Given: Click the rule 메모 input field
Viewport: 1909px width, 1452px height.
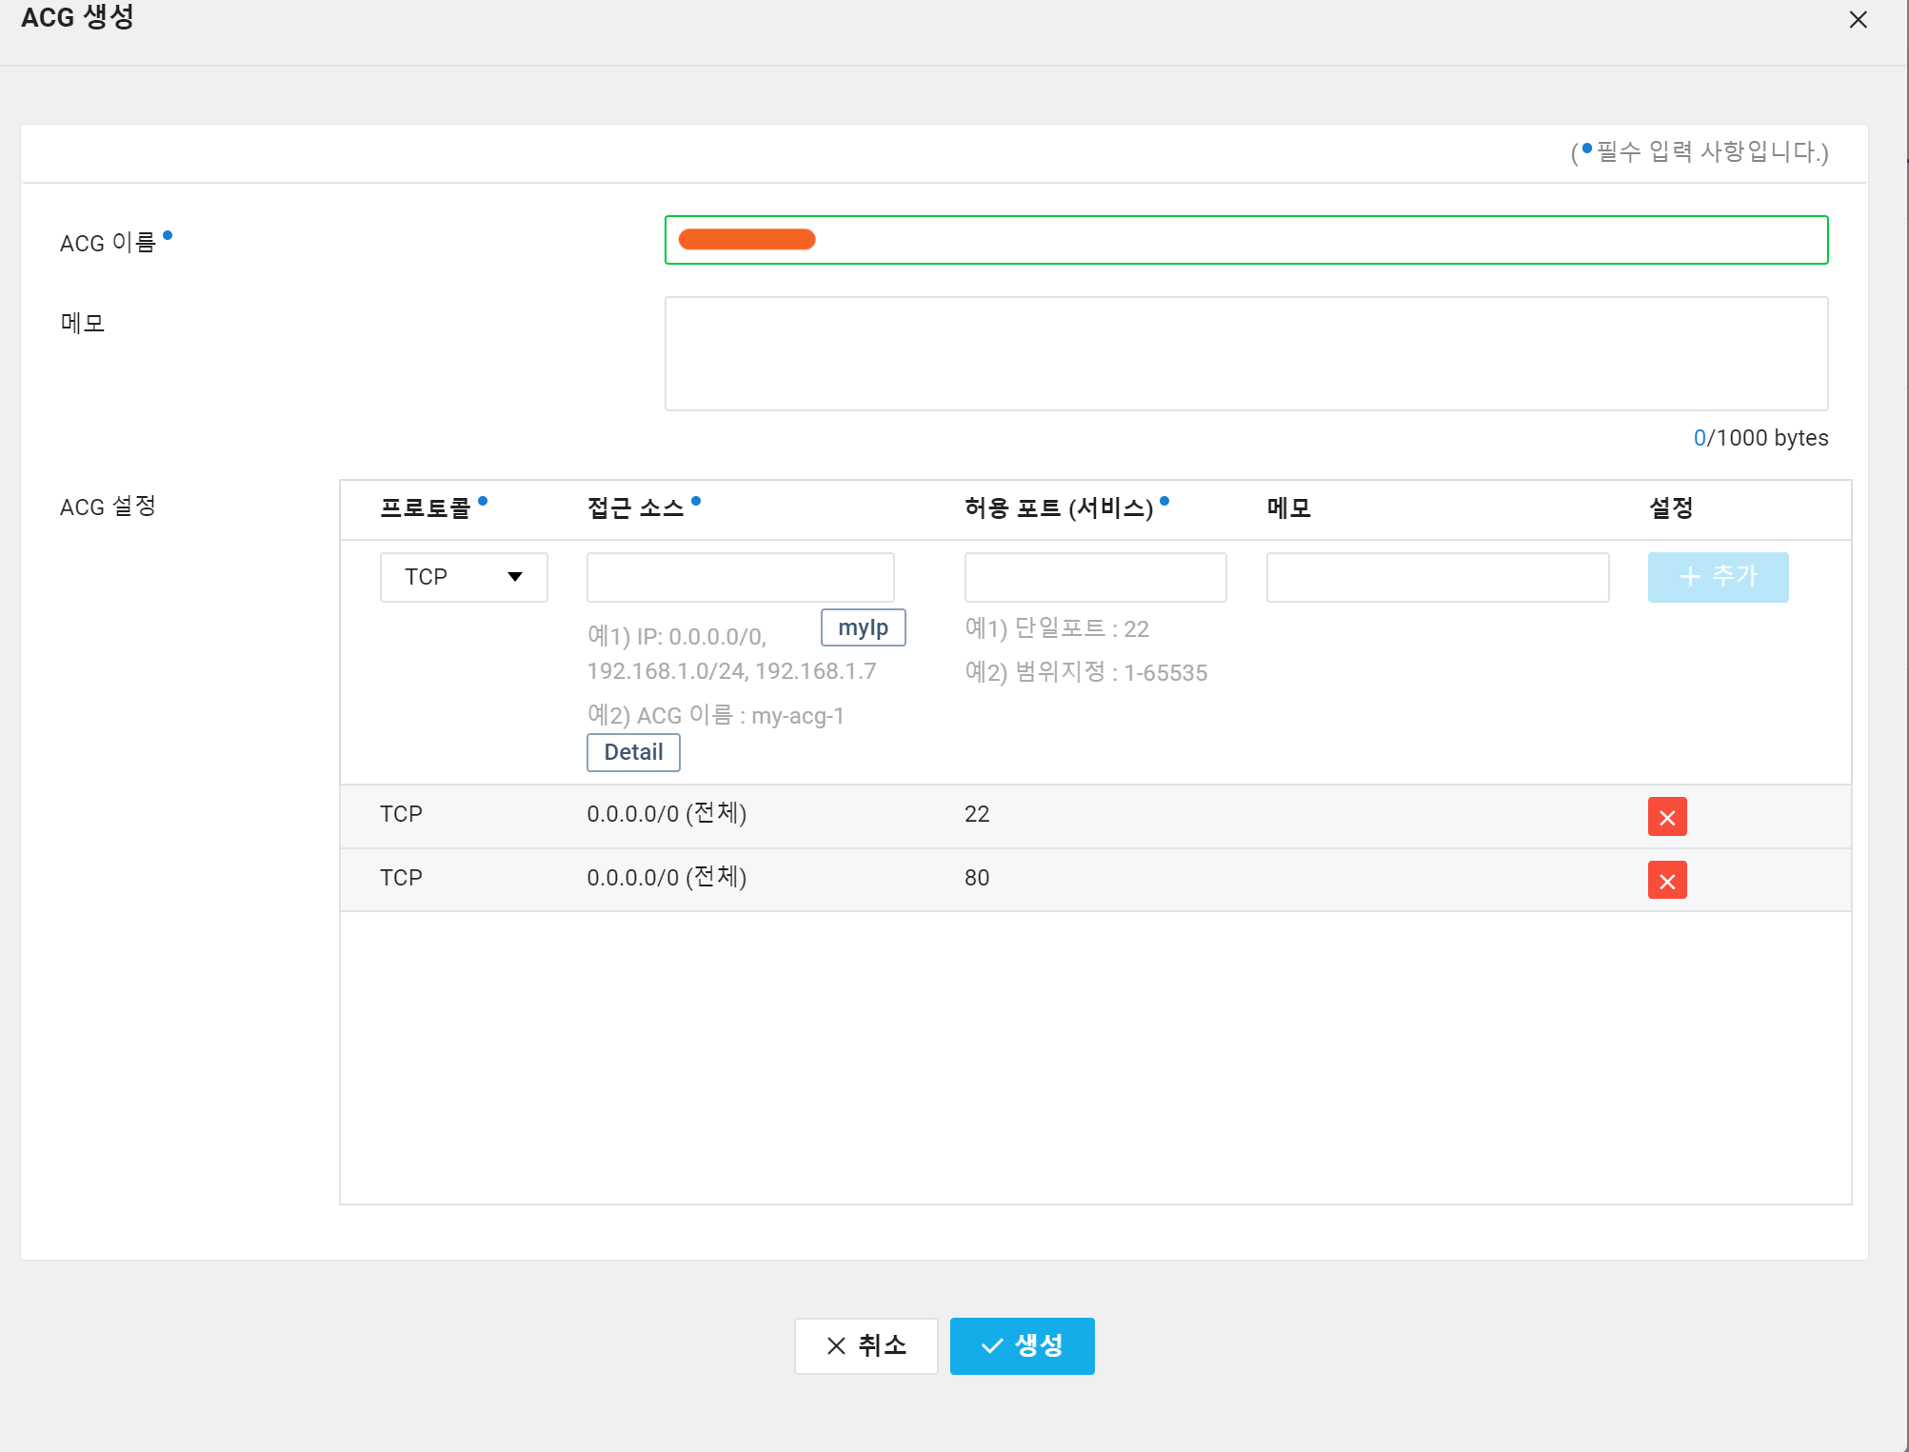Looking at the screenshot, I should tap(1437, 577).
